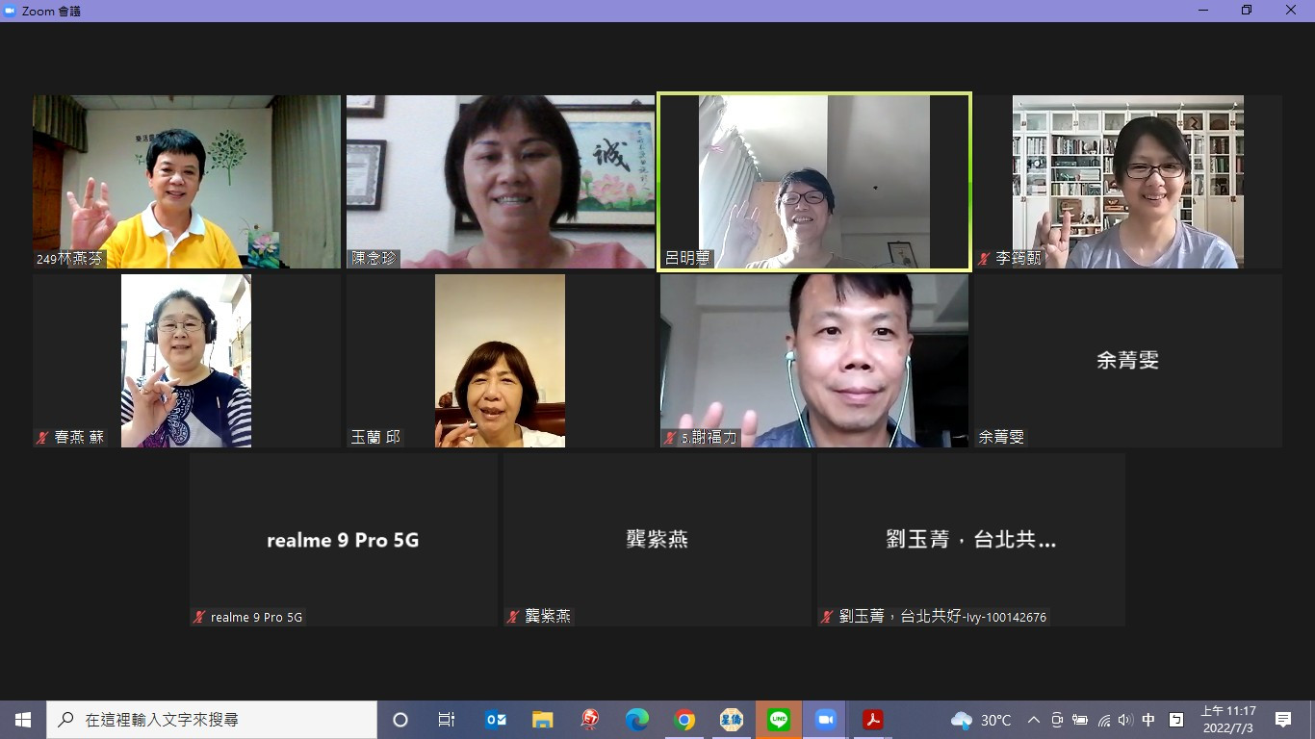Image resolution: width=1315 pixels, height=739 pixels.
Task: Open Google Chrome from the taskbar
Action: click(684, 720)
